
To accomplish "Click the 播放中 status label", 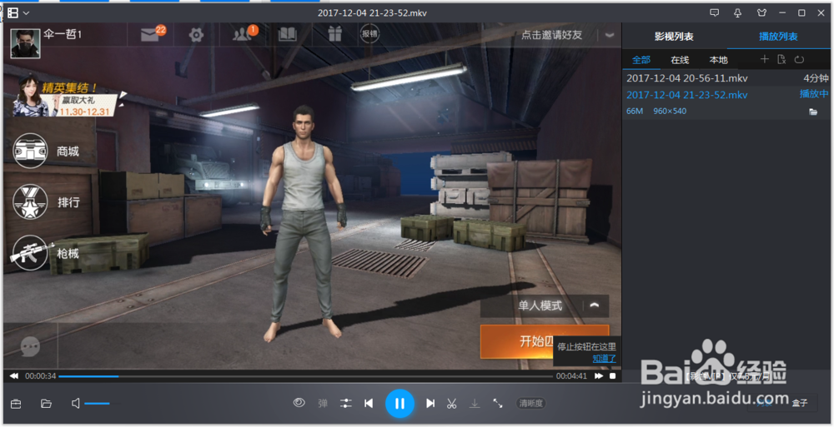I will (x=814, y=94).
